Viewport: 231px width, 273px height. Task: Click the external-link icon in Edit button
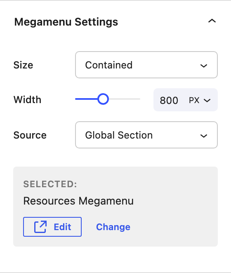[x=40, y=227]
